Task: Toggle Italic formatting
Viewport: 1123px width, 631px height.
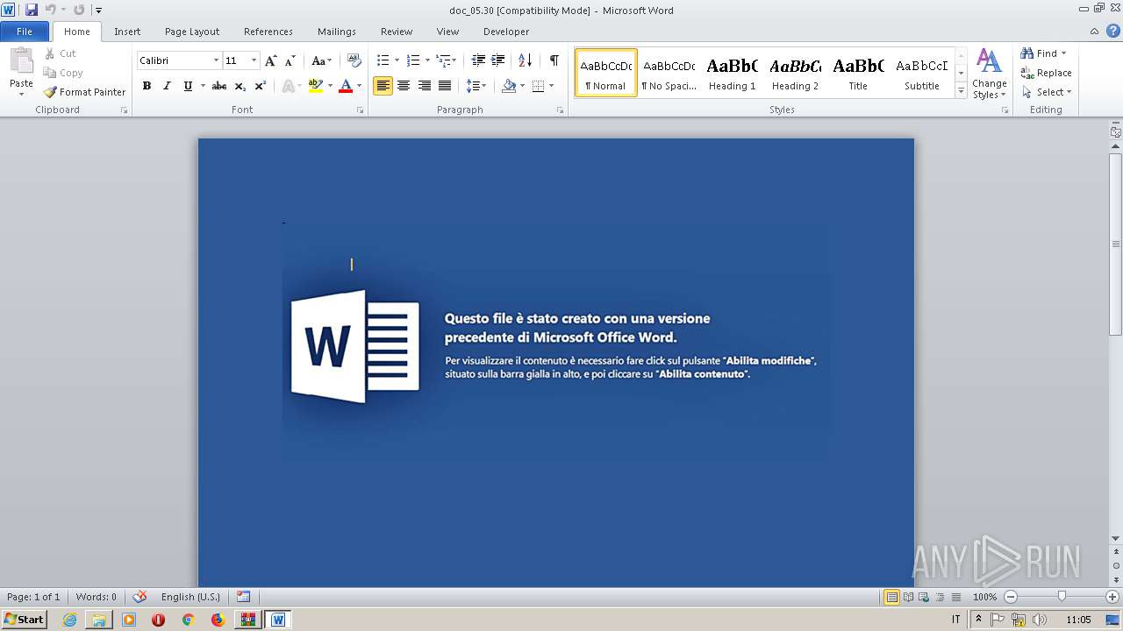Action: (x=167, y=86)
